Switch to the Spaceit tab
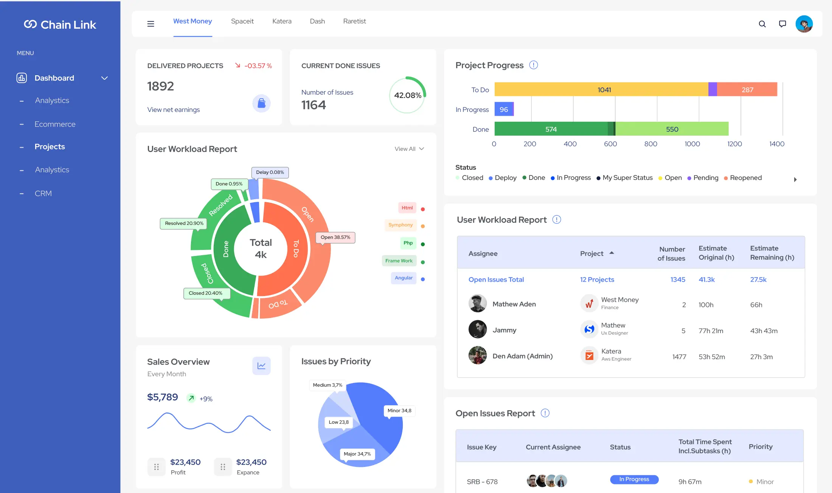 coord(242,21)
